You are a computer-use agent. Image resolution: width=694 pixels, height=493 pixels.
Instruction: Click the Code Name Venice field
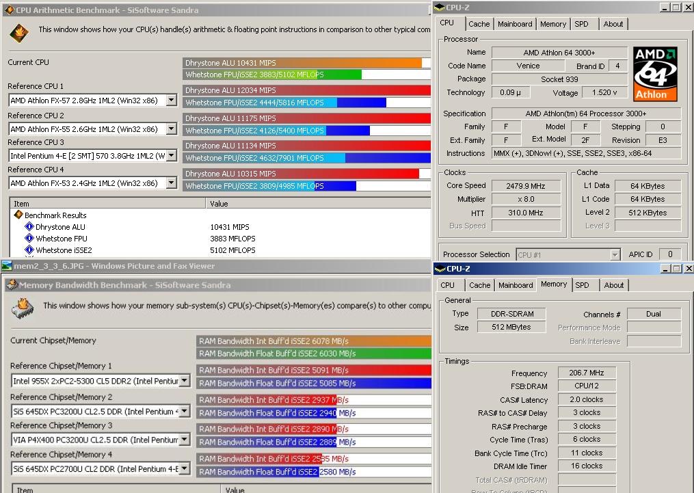click(x=528, y=66)
